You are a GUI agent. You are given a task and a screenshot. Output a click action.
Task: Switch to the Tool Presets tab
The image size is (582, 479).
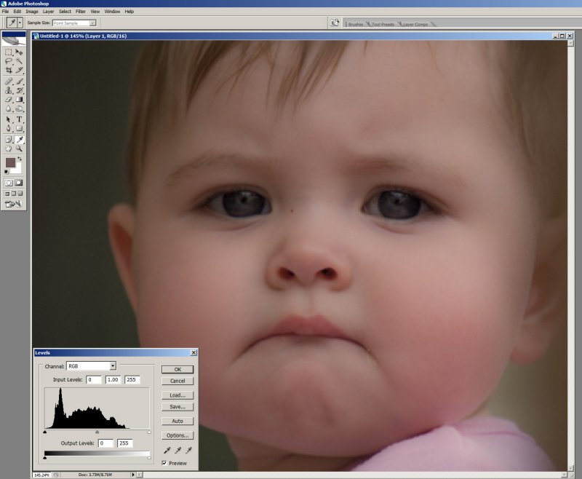pyautogui.click(x=383, y=24)
